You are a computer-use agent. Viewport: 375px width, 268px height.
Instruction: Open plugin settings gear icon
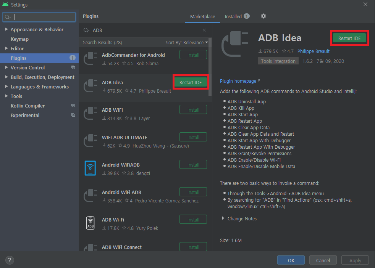tap(263, 16)
